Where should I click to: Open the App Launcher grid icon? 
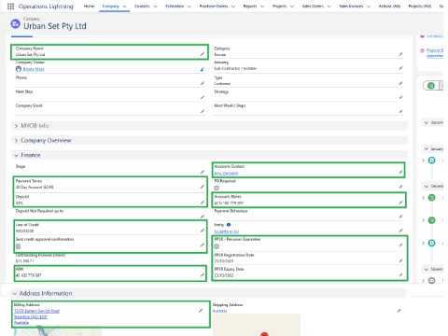coord(10,7)
